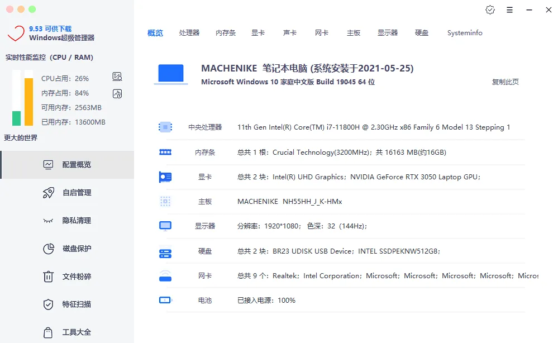Click the i7-11800H processor description text
This screenshot has height=343, width=558.
point(374,127)
